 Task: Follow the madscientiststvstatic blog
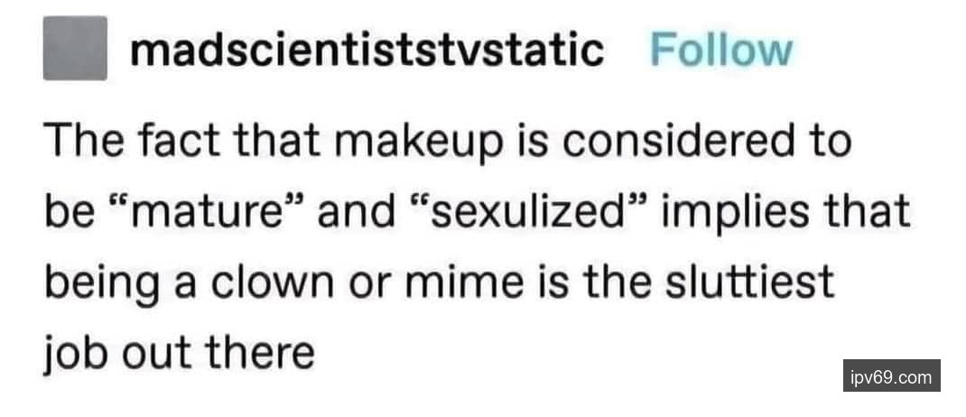(720, 51)
